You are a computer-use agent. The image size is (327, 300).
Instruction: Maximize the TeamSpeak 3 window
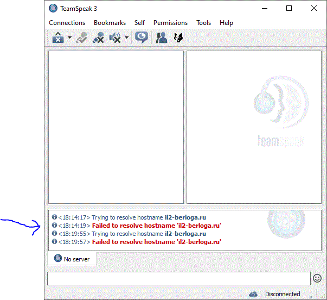click(289, 8)
